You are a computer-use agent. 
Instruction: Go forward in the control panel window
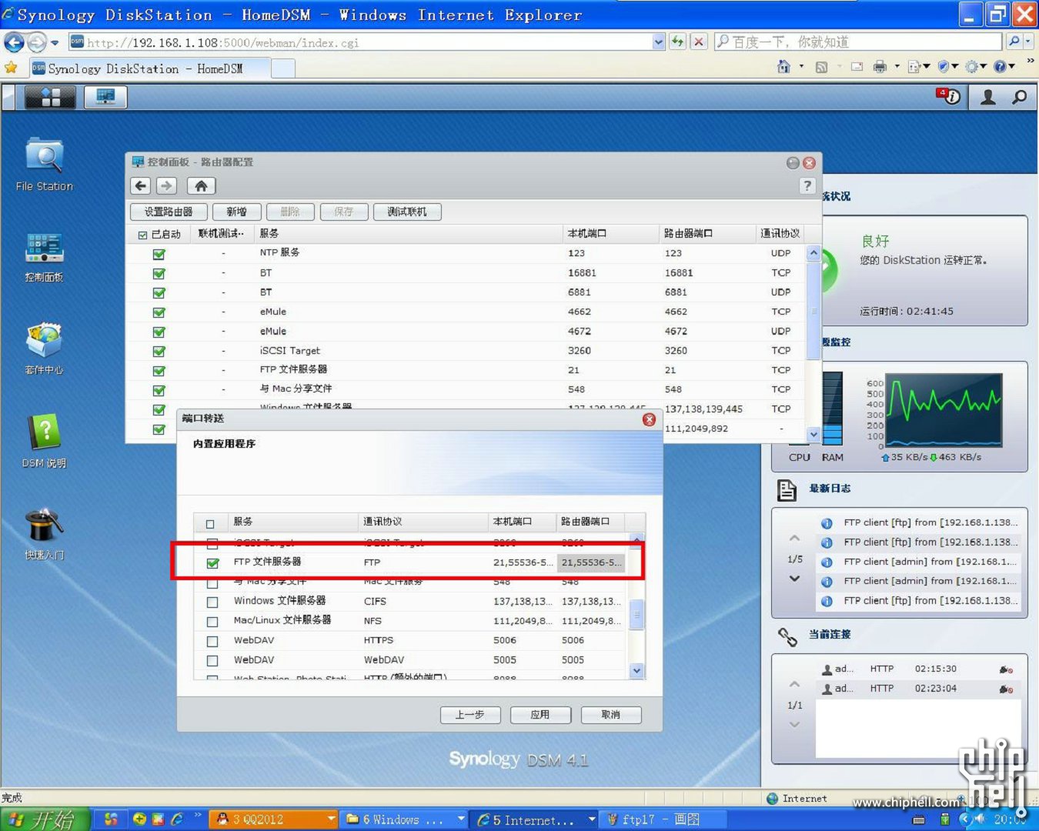click(166, 185)
